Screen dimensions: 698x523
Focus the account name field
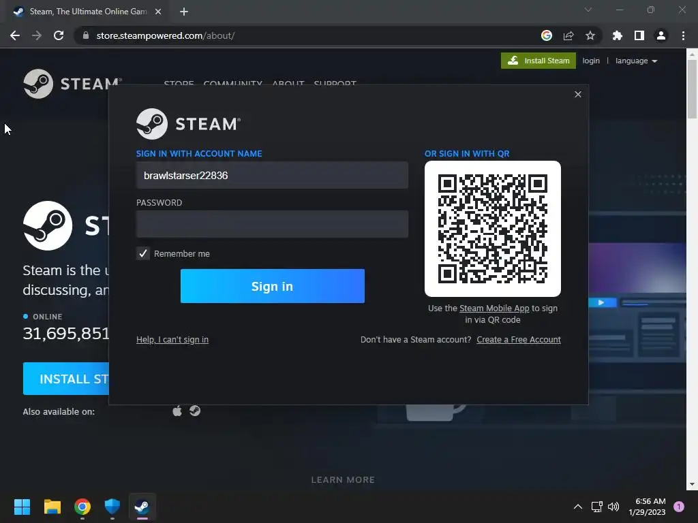pyautogui.click(x=272, y=175)
